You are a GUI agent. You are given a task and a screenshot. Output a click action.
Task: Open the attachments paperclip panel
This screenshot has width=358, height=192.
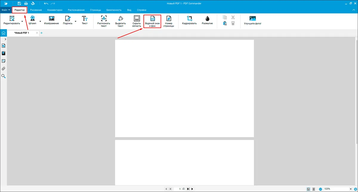[4, 69]
